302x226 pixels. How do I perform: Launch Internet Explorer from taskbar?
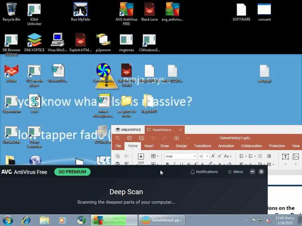click(26, 220)
